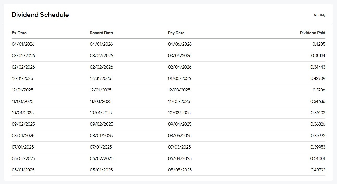Click record date 11/03/2025
The width and height of the screenshot is (337, 184).
[x=101, y=102]
